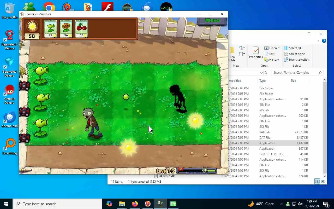334x209 pixels.
Task: Click the middle row peashooter plant
Action: [42, 102]
